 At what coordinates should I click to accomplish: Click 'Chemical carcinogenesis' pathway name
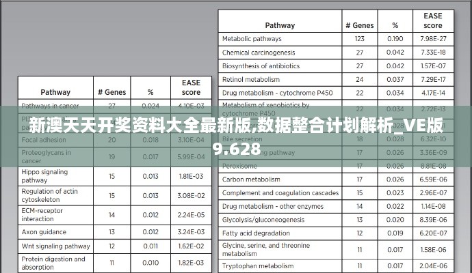click(x=259, y=53)
